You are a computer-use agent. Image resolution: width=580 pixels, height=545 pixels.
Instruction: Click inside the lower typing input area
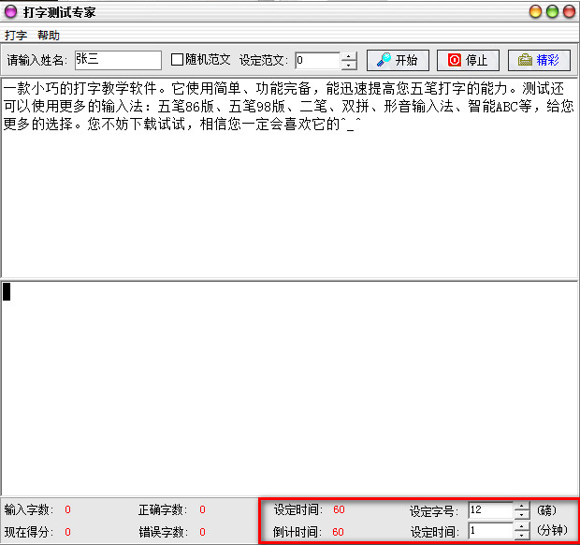click(289, 388)
